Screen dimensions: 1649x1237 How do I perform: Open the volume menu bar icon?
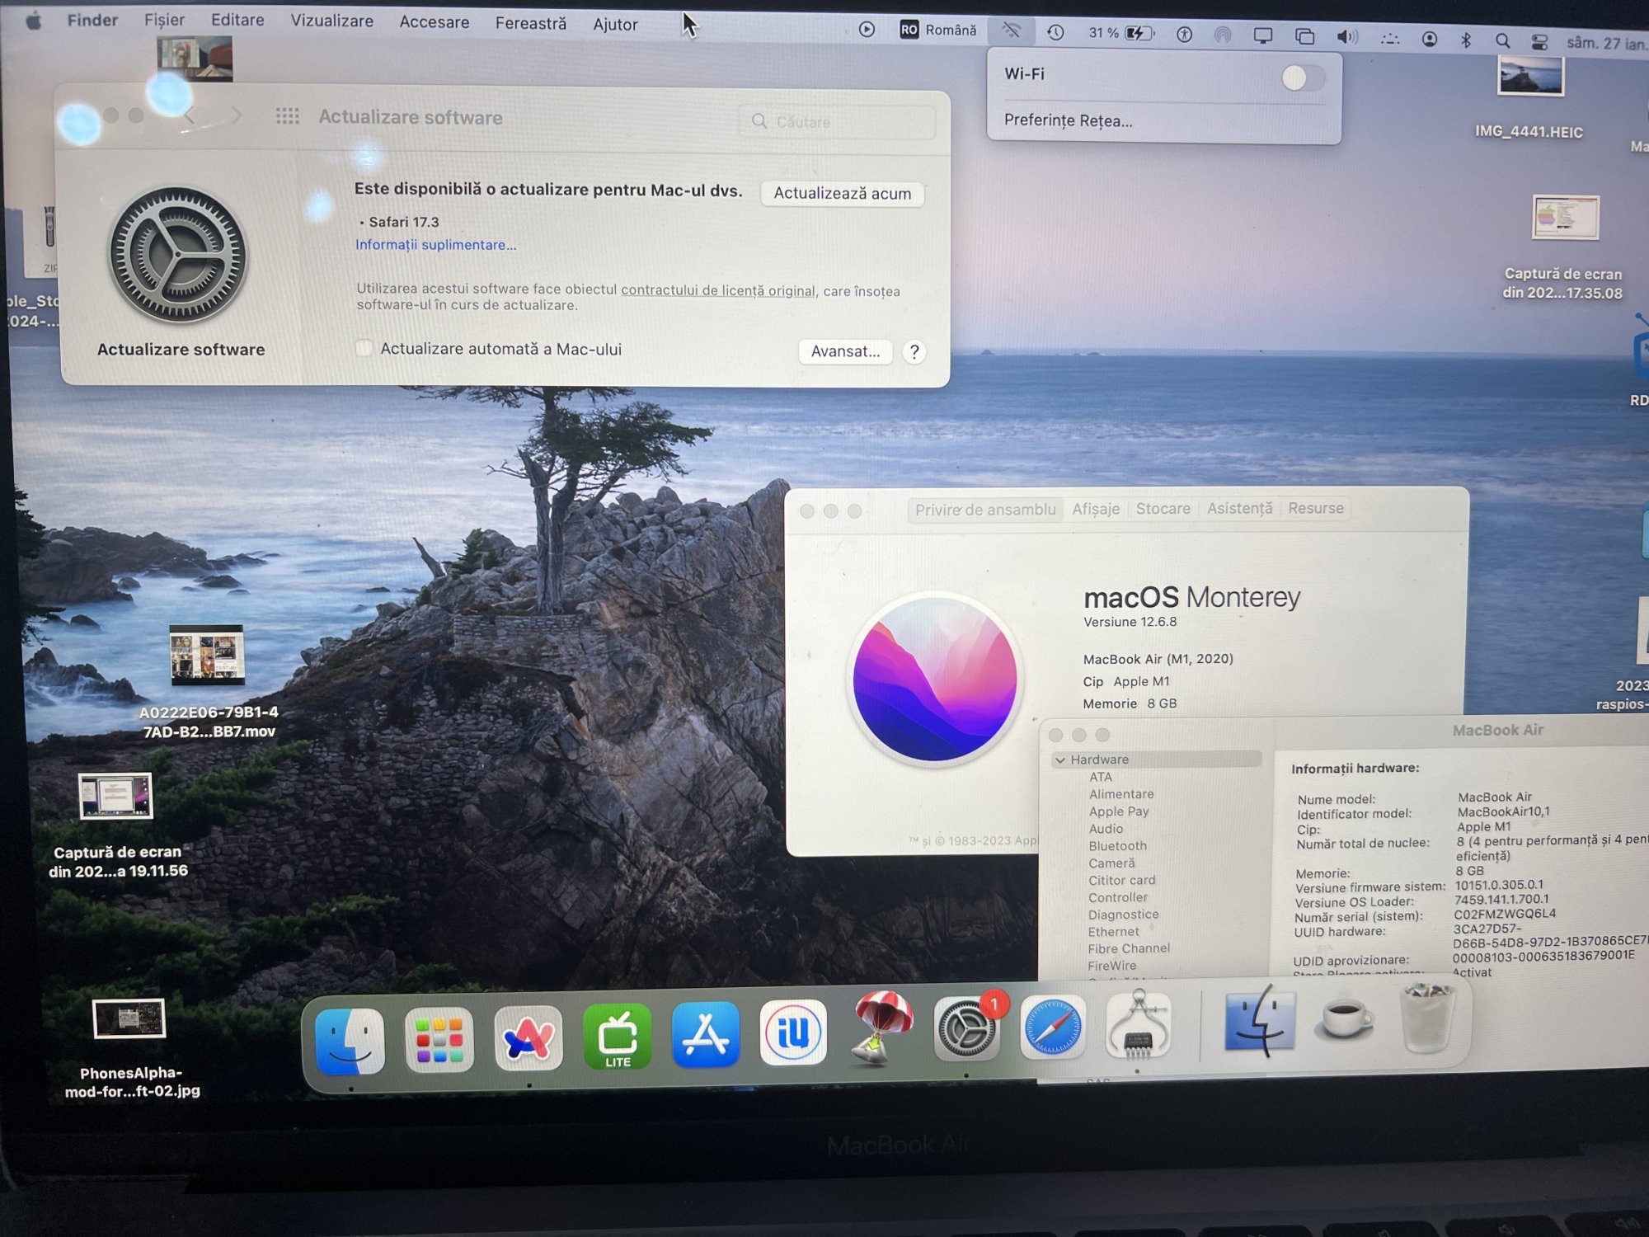coord(1347,36)
